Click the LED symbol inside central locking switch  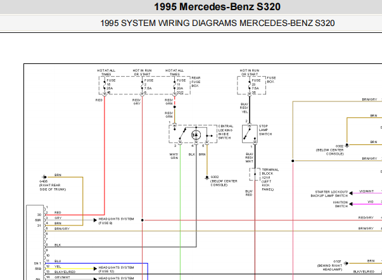point(196,135)
